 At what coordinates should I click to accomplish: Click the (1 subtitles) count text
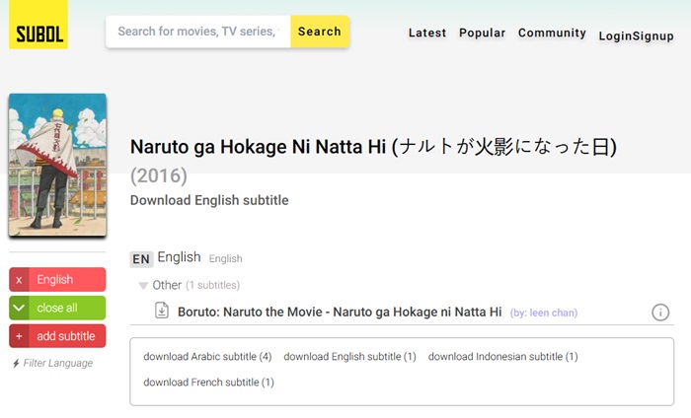point(213,285)
